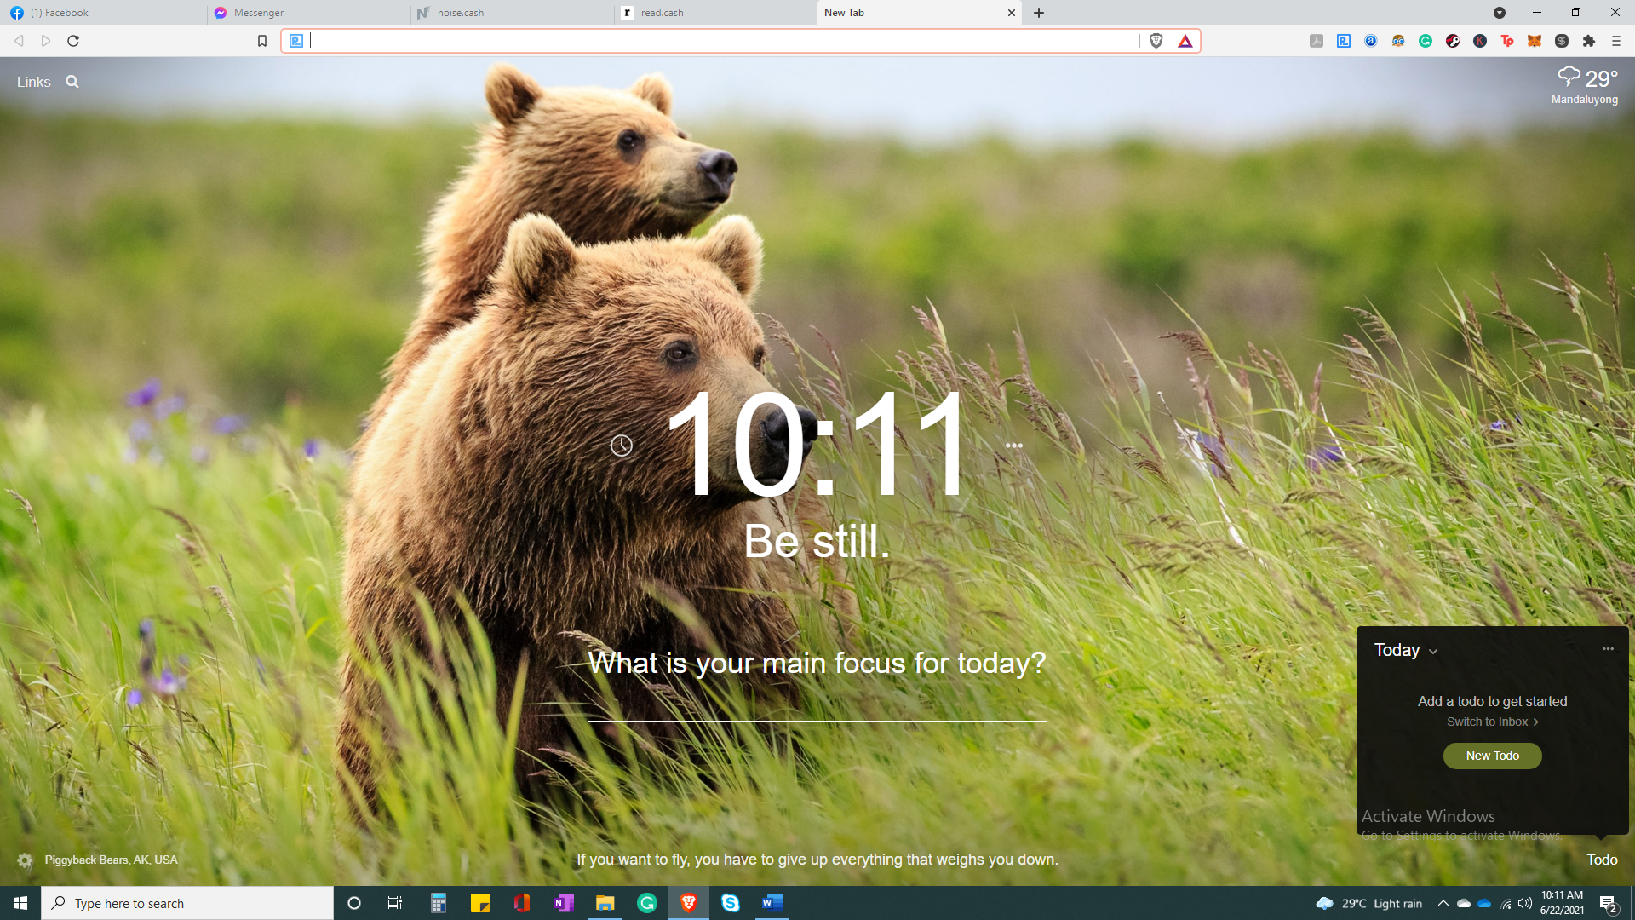
Task: Click the Brave Rewards triangle icon
Action: [x=1185, y=41]
